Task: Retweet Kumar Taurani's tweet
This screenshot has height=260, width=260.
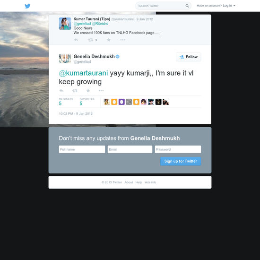Action: click(91, 40)
